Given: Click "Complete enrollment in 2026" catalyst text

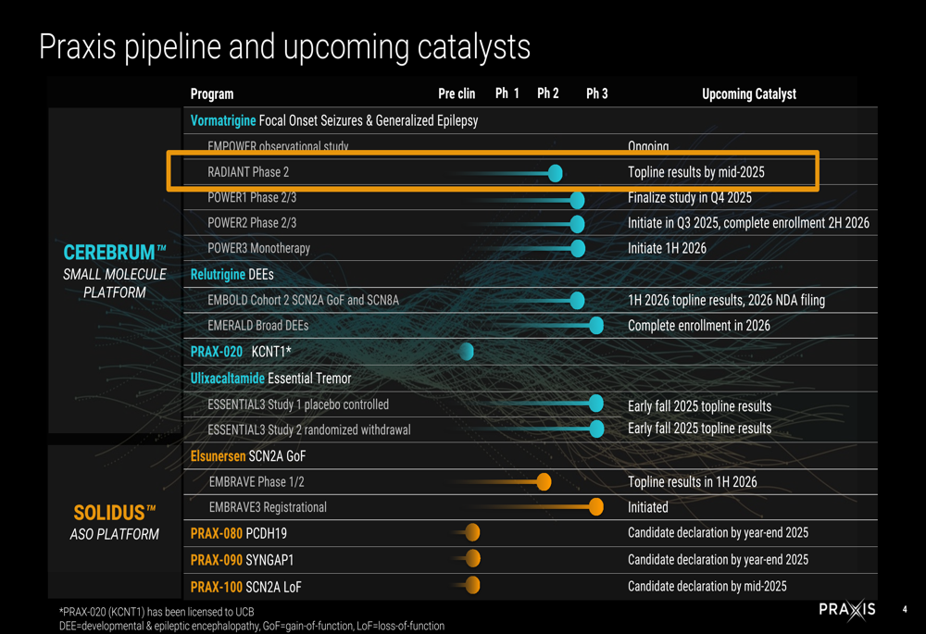Looking at the screenshot, I should coord(698,325).
